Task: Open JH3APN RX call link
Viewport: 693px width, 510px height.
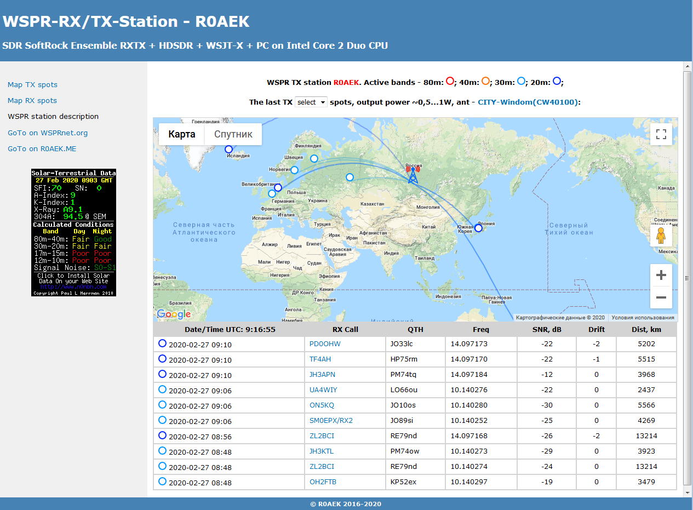Action: 323,375
